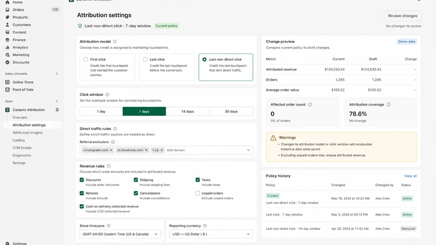
Task: Click View all policy history
Action: click(410, 176)
